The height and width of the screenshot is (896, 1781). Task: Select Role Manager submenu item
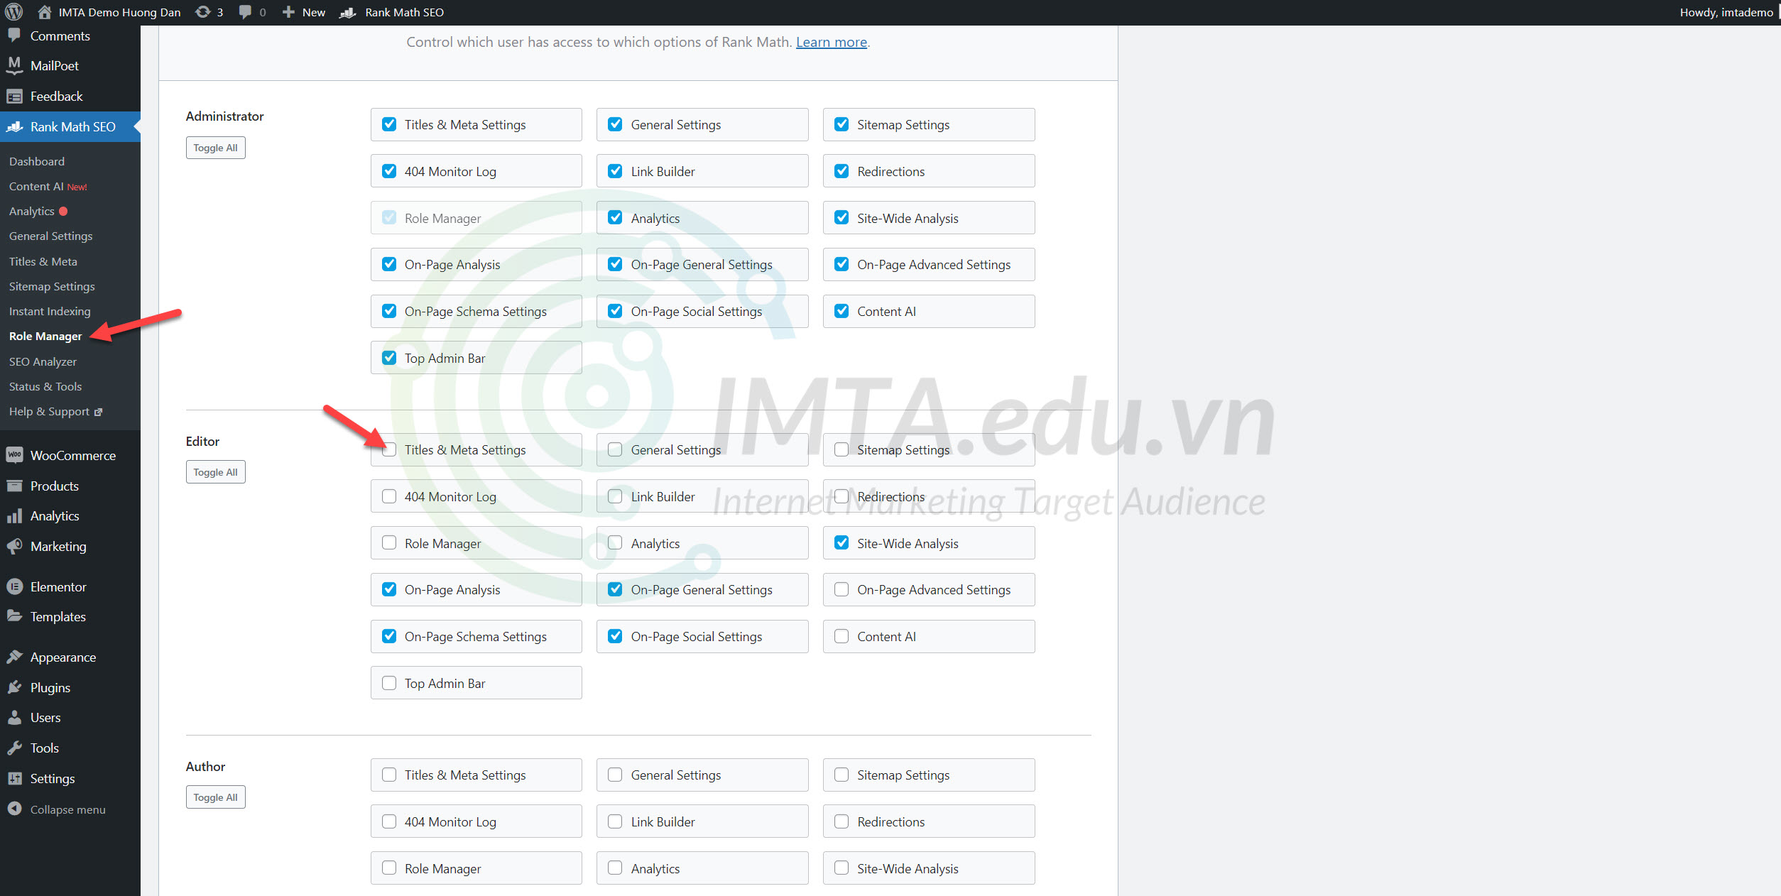pos(45,336)
